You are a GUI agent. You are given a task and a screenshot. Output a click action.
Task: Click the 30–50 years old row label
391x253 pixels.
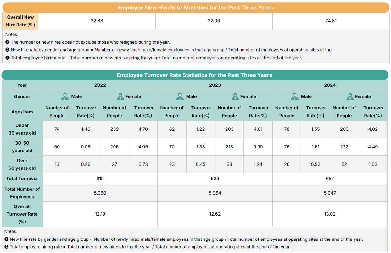[x=22, y=147]
